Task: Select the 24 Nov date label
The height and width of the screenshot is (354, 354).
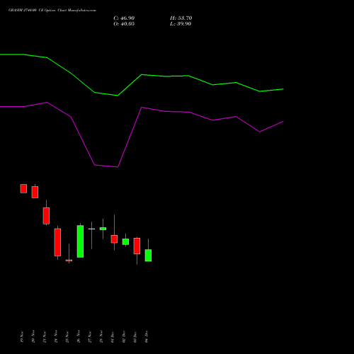Action: (x=56, y=336)
